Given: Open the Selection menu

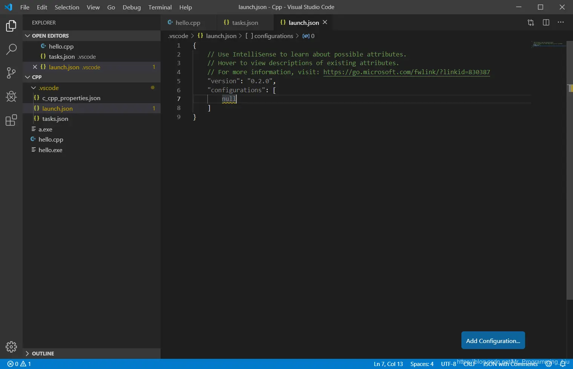Looking at the screenshot, I should point(67,7).
